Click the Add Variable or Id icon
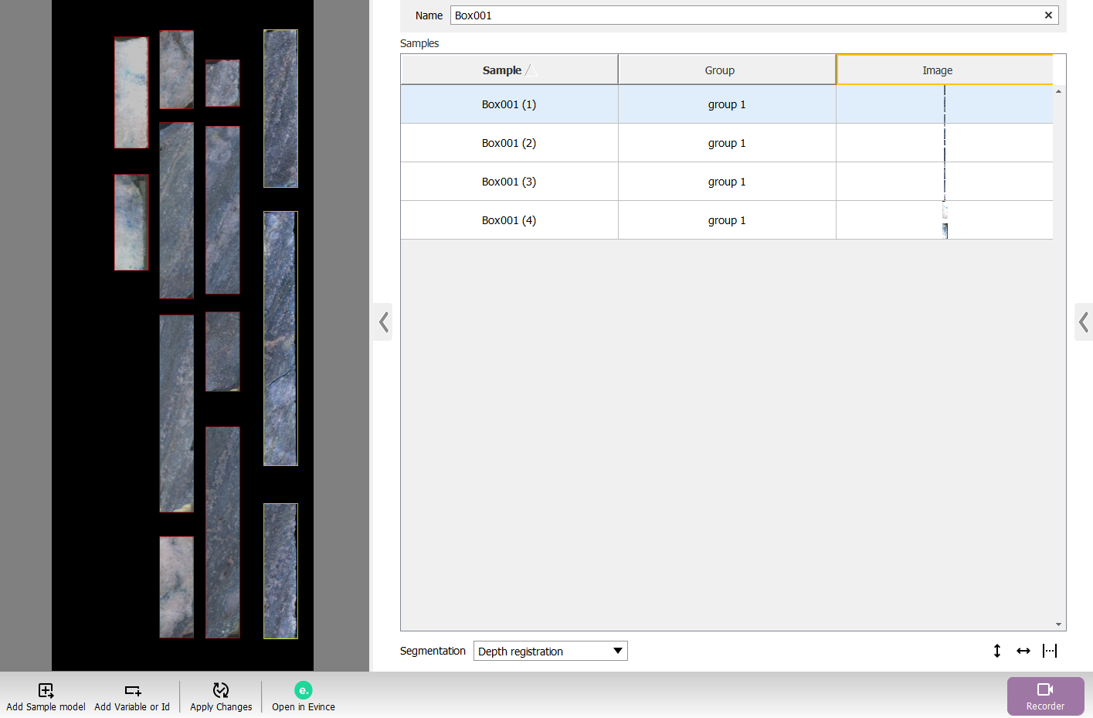Screen dimensions: 1093x718 coord(132,690)
